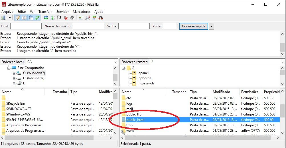
Task: Click the Host input field
Action: click(26, 26)
